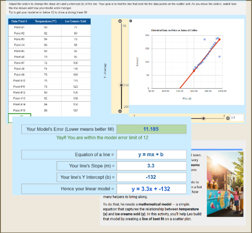
Task: Select the Point #14 row label
Action: (19, 105)
